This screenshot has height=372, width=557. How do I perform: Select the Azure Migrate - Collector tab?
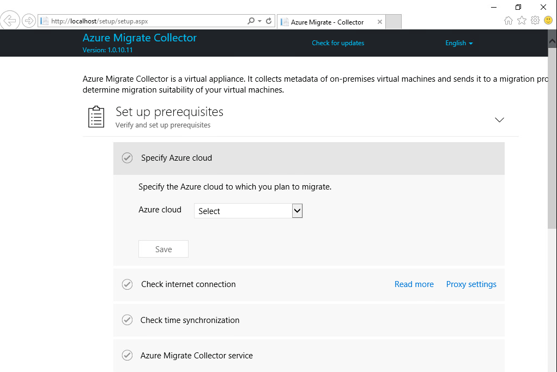point(327,22)
